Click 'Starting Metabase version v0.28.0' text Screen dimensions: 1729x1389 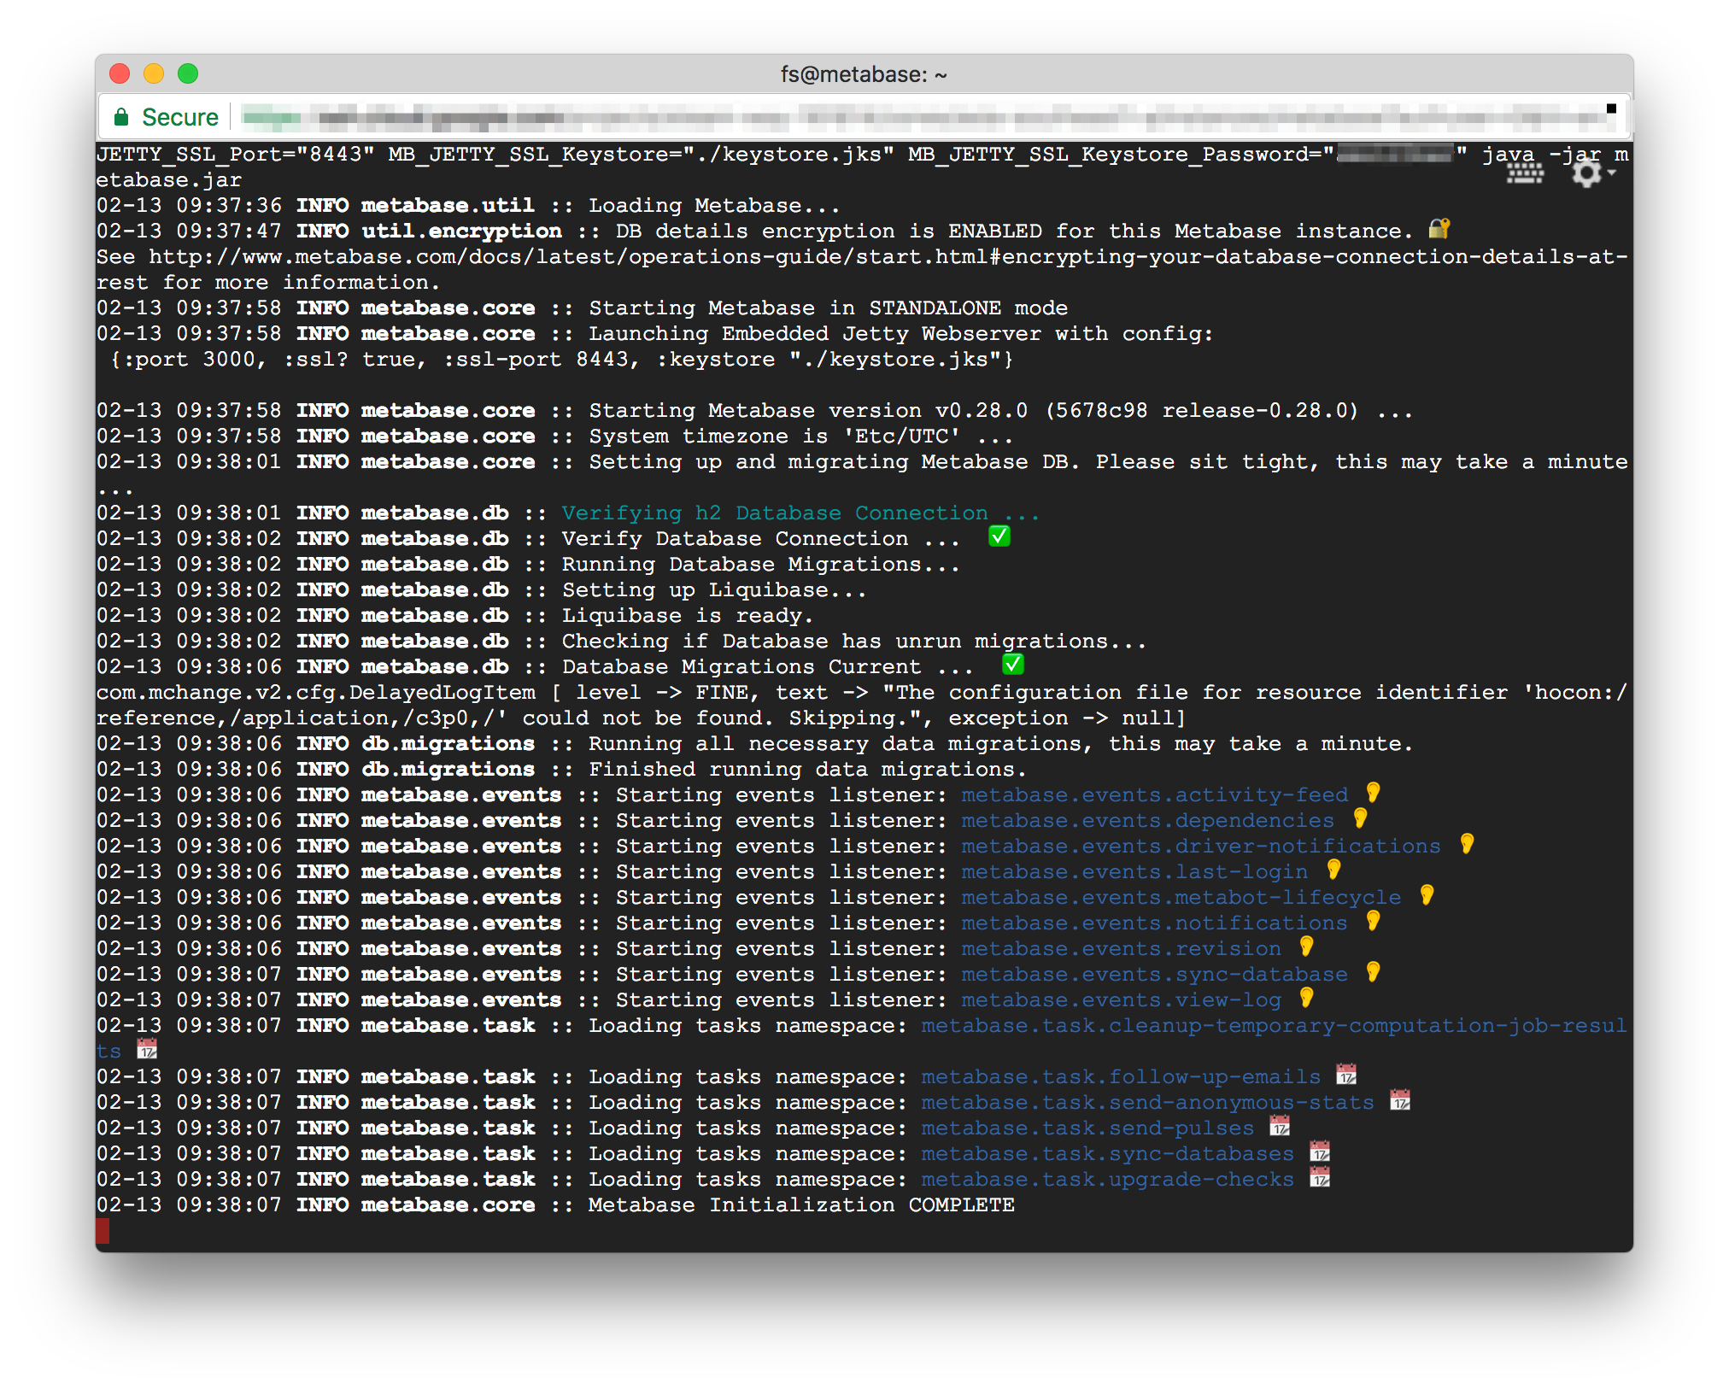click(808, 411)
